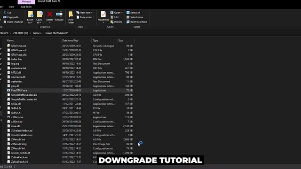301x169 pixels.
Task: Select the file named ZolikaPatch.asi
Action: tap(19, 157)
